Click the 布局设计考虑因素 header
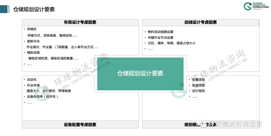 click(x=80, y=22)
